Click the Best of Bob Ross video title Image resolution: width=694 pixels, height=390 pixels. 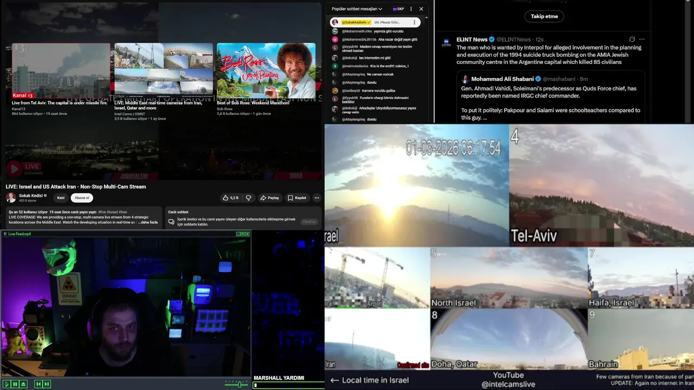click(253, 103)
